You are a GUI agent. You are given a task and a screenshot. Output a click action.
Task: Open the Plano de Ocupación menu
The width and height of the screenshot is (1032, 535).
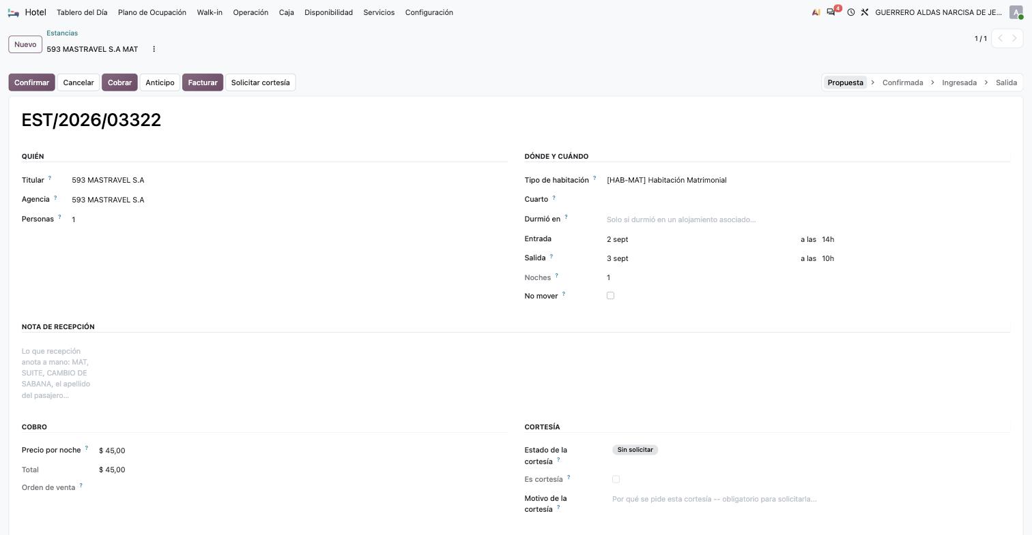pyautogui.click(x=152, y=12)
